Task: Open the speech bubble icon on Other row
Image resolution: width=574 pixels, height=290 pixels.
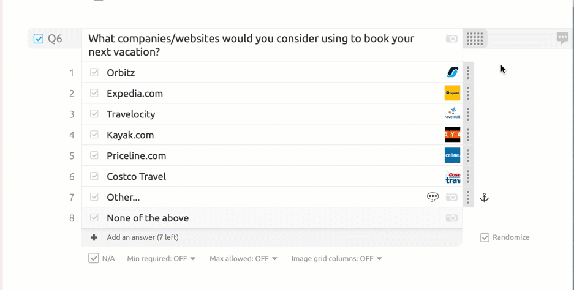Action: coord(432,197)
